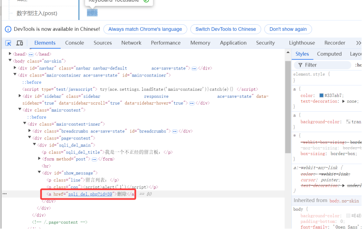Click the filter funnel icon in Styles
This screenshot has height=229, width=362.
click(x=300, y=65)
